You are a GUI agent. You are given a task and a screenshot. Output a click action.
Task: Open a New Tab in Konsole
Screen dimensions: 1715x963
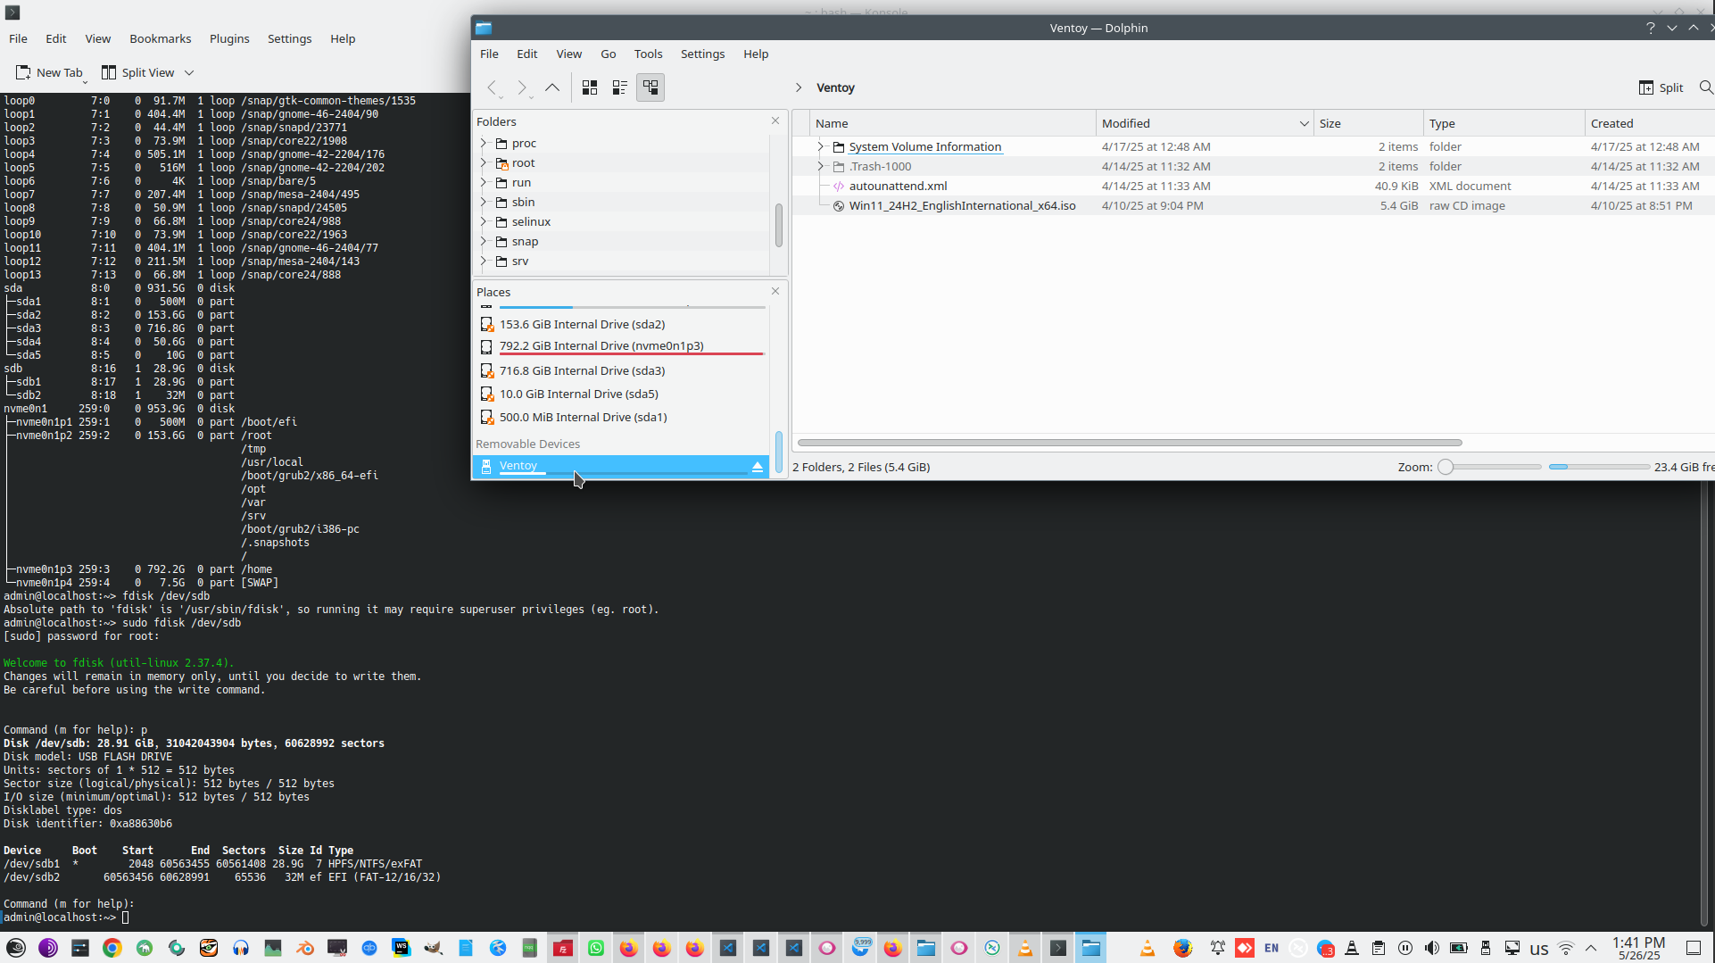(49, 72)
